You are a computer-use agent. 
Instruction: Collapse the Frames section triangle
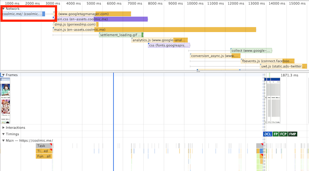(3, 75)
